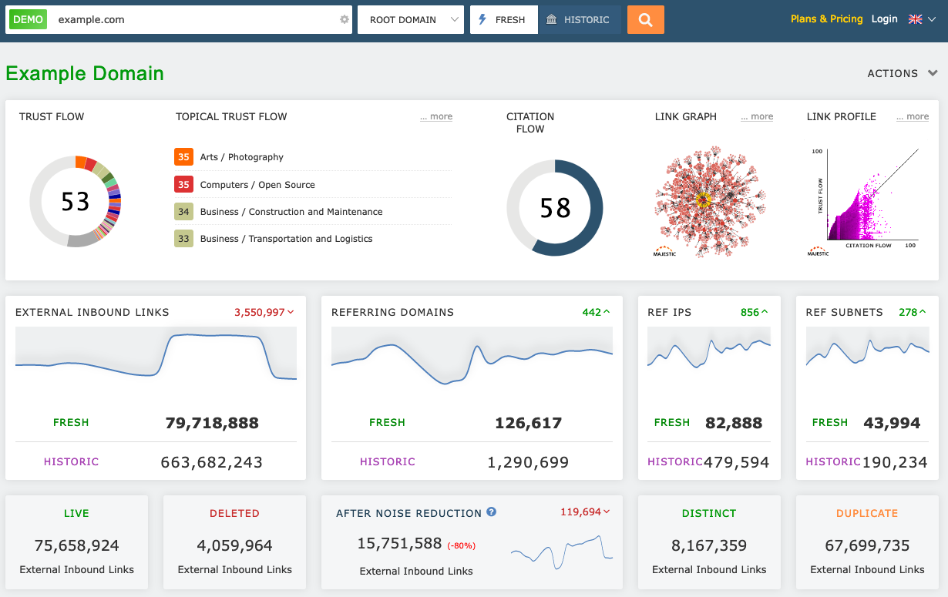Open more details for the Link Profile
Image resolution: width=948 pixels, height=597 pixels.
coord(912,116)
